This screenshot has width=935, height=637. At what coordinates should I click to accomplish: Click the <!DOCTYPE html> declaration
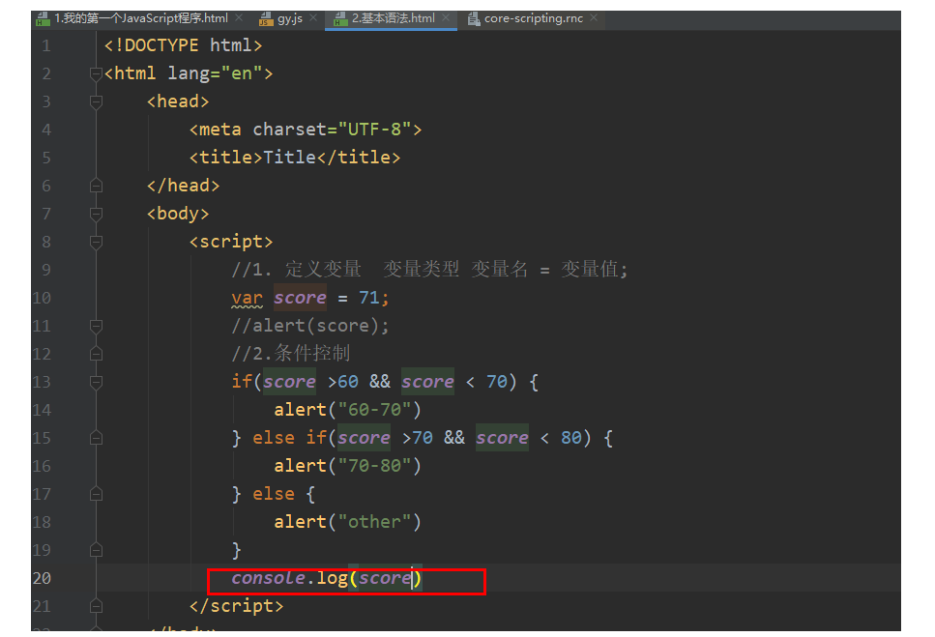183,45
